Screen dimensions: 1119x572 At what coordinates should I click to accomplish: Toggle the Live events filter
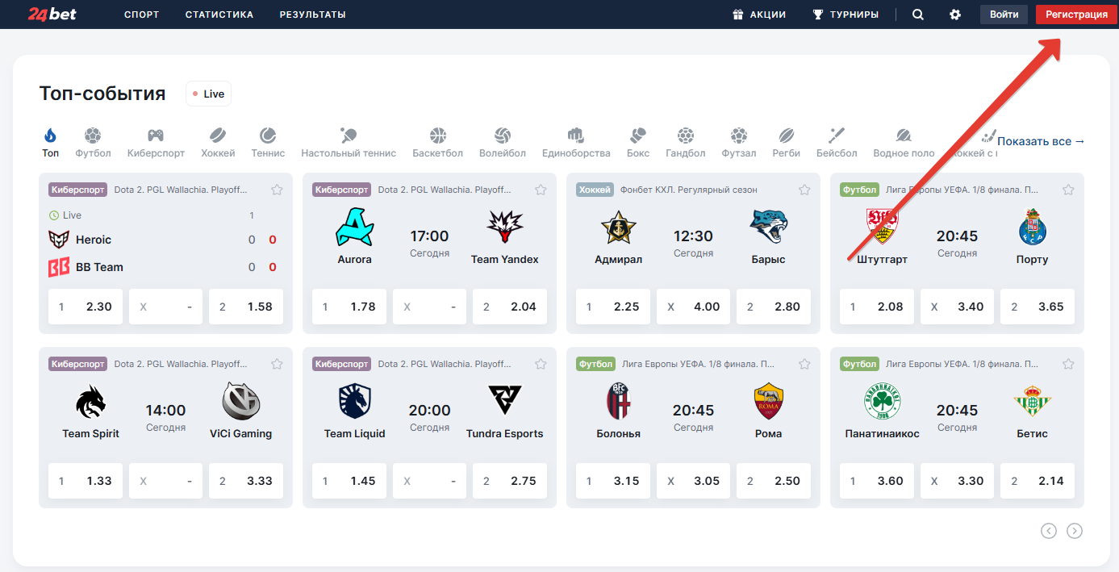coord(208,94)
